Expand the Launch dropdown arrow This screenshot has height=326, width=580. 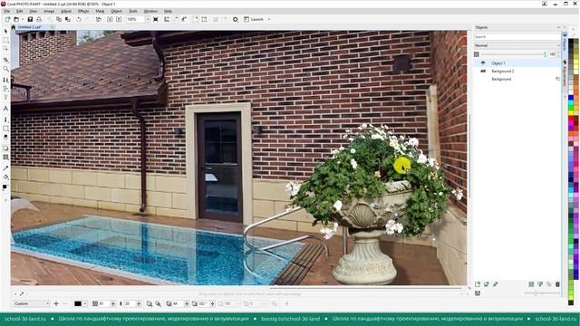pyautogui.click(x=269, y=19)
